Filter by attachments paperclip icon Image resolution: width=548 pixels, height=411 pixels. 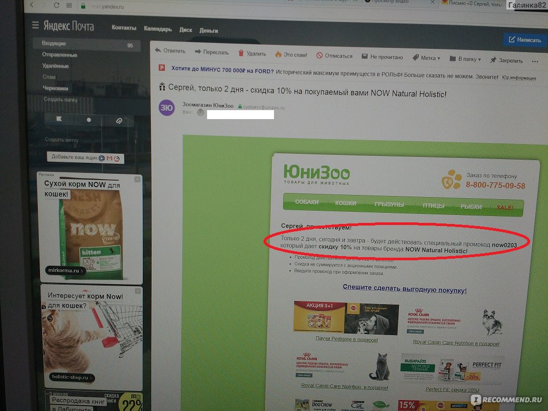point(119,121)
